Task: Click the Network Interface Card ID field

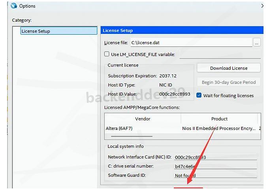Action: (x=215, y=157)
